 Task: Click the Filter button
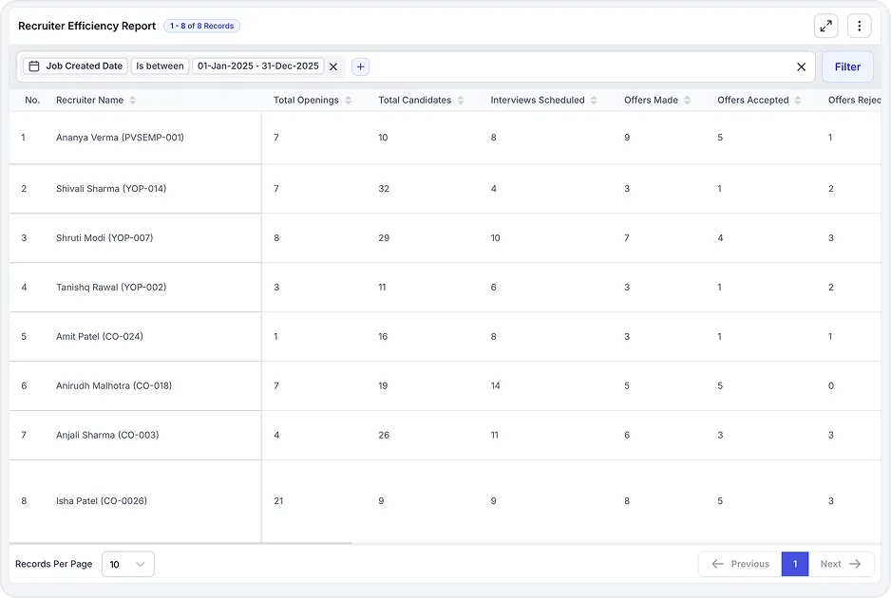847,67
